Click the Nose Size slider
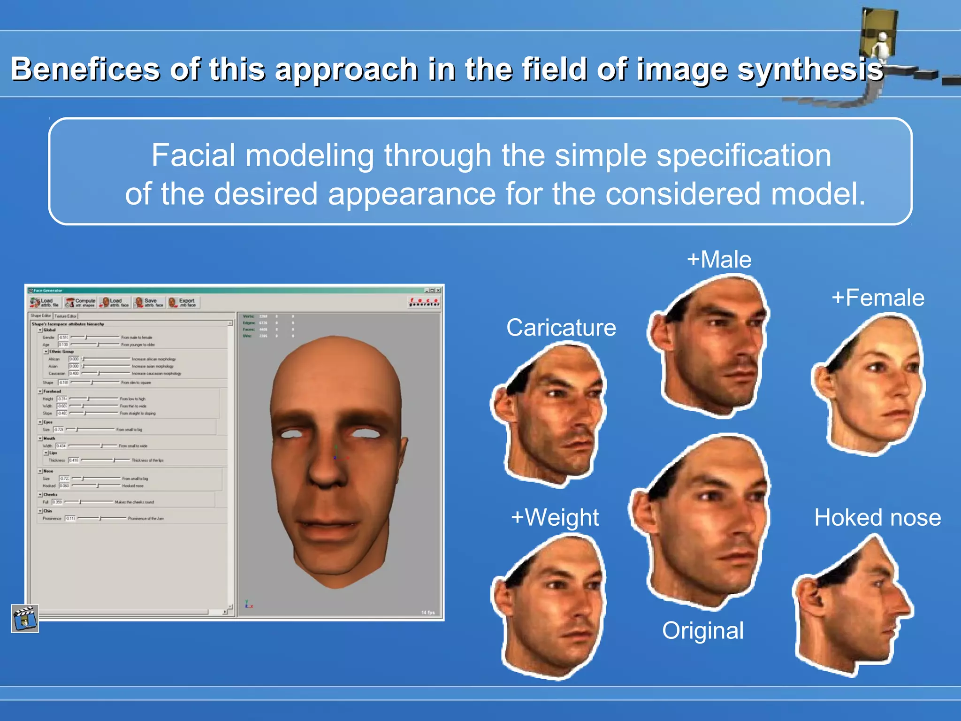The height and width of the screenshot is (721, 961). (x=96, y=478)
